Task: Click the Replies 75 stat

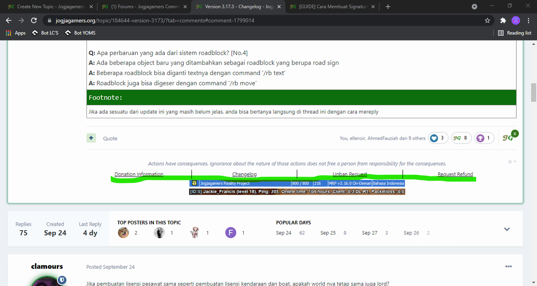Action: click(23, 229)
